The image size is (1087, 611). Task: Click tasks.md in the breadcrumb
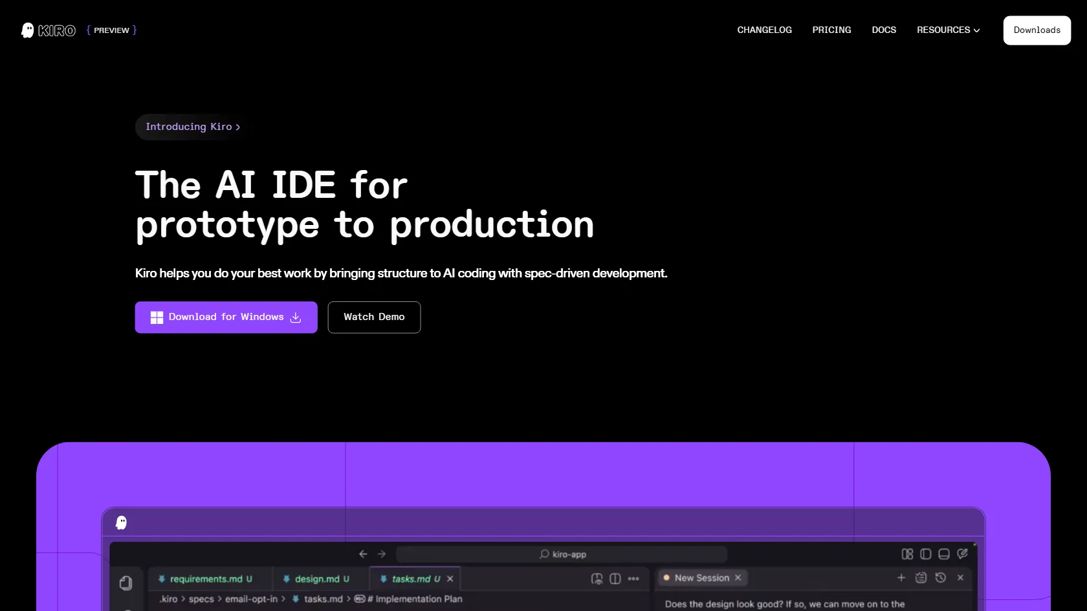[317, 599]
